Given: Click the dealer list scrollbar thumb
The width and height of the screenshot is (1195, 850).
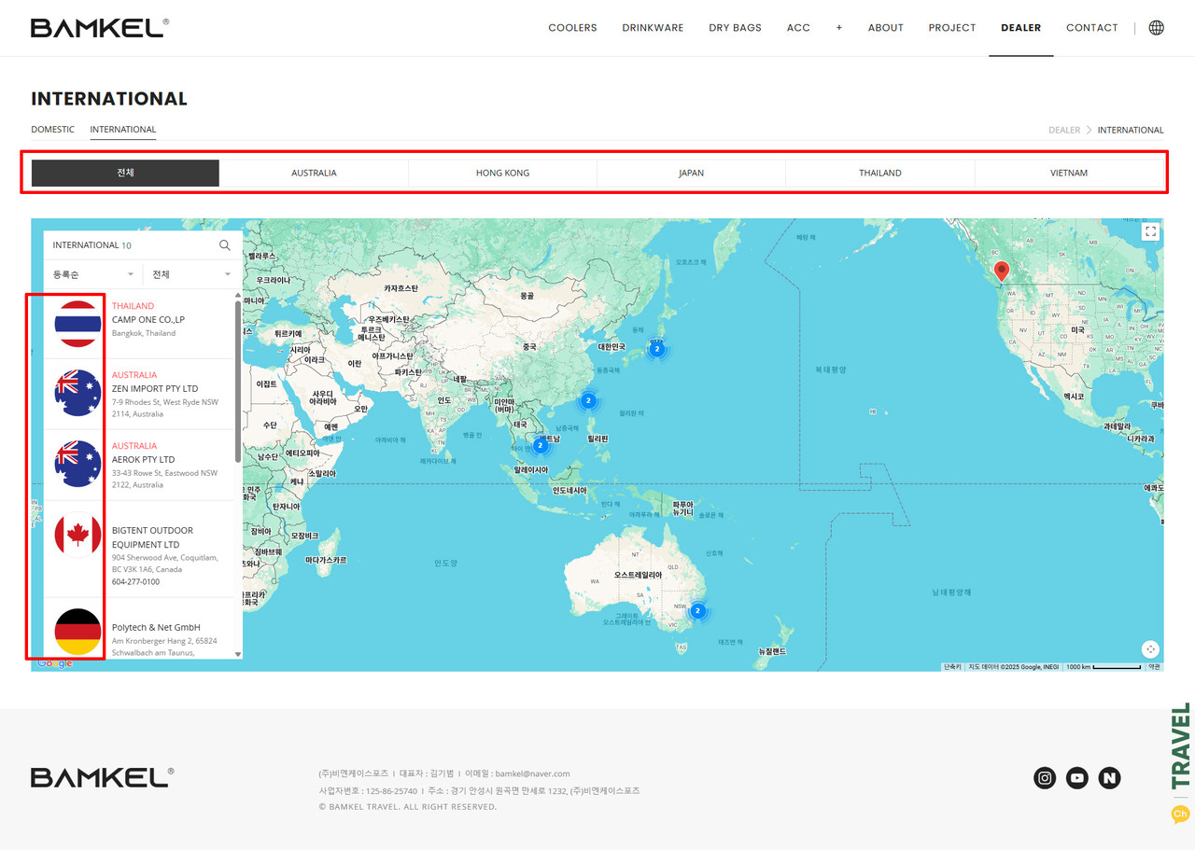Looking at the screenshot, I should point(237,381).
